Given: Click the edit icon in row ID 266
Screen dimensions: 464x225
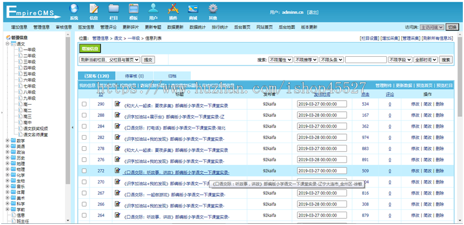Looking at the screenshot, I should tap(118, 205).
